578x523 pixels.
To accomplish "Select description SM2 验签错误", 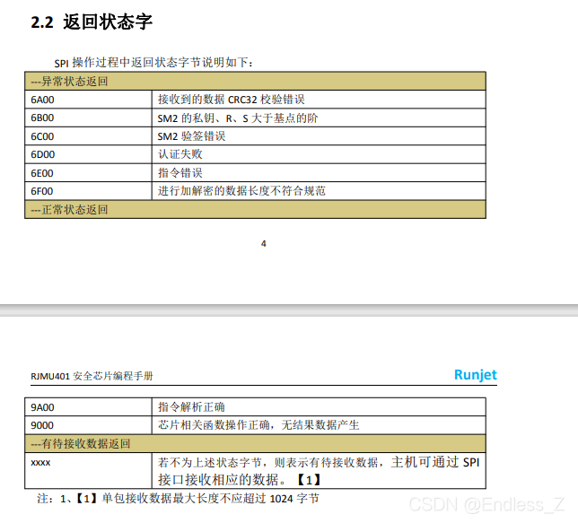I will [191, 136].
